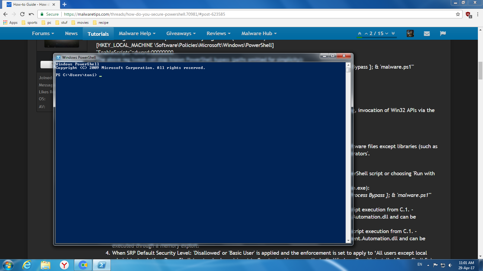Open a new browser tab
This screenshot has height=271, width=483.
tap(64, 5)
